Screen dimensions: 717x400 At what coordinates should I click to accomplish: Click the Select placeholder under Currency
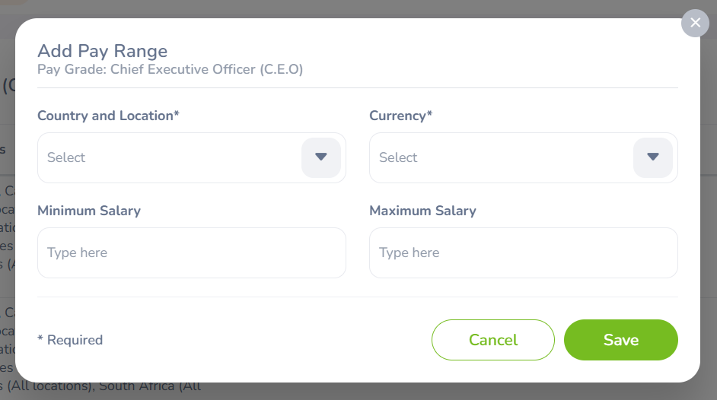pyautogui.click(x=398, y=157)
